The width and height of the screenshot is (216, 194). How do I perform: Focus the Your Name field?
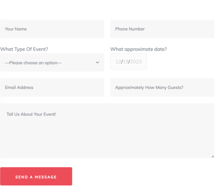[x=52, y=29]
